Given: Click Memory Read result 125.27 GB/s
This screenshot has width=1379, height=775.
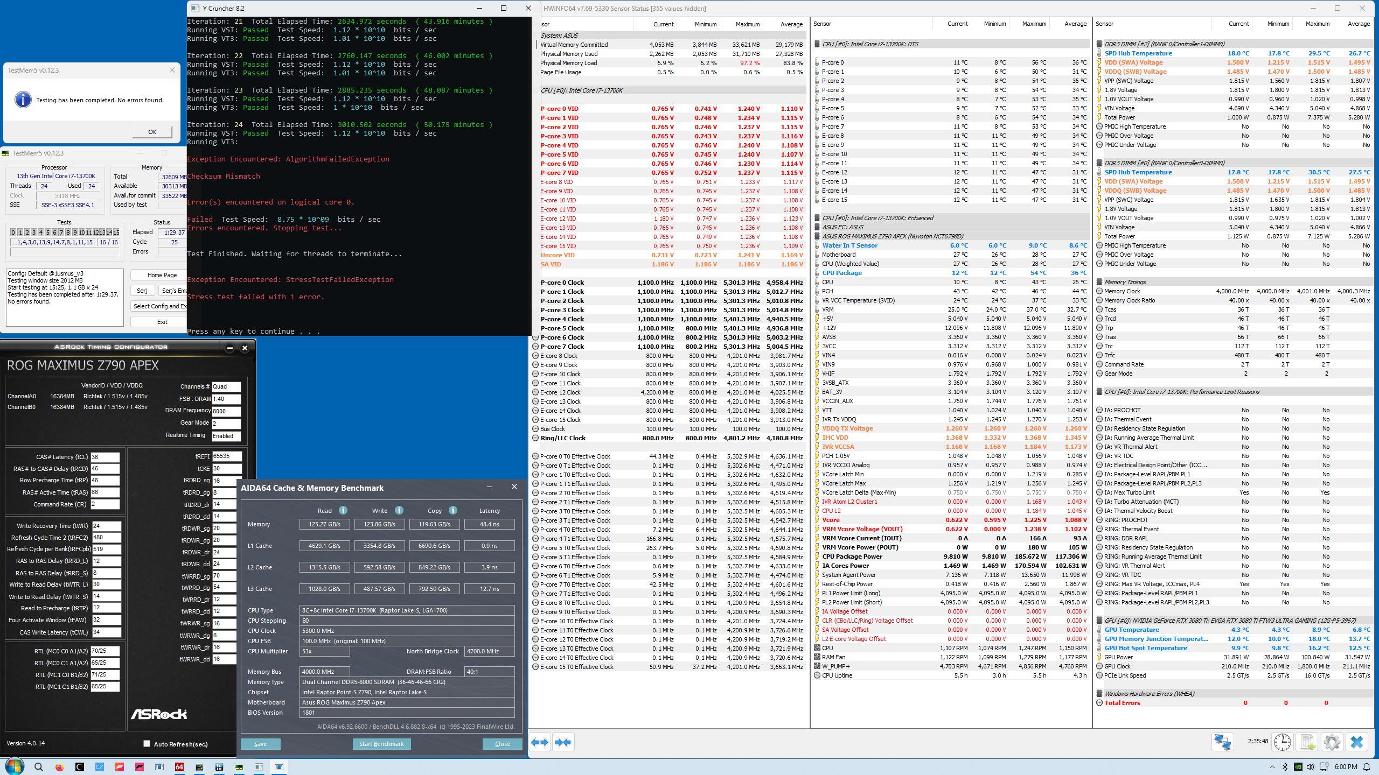Looking at the screenshot, I should pyautogui.click(x=324, y=524).
